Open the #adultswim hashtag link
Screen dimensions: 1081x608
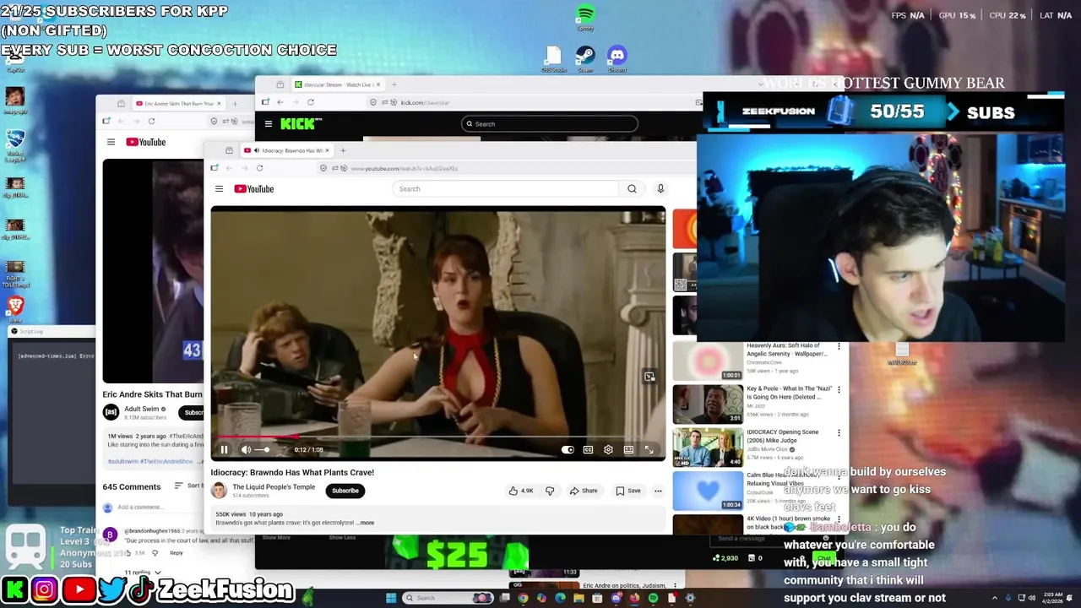(122, 462)
